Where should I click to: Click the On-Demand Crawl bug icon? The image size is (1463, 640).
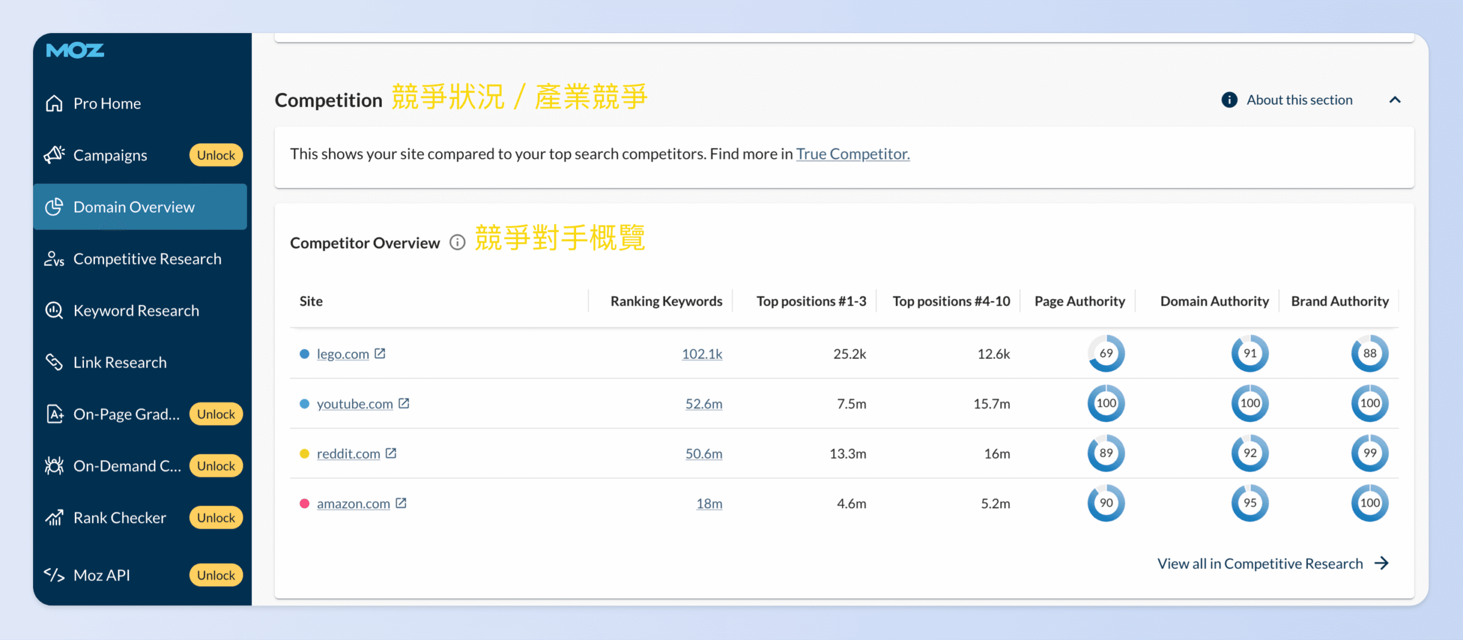click(x=54, y=465)
